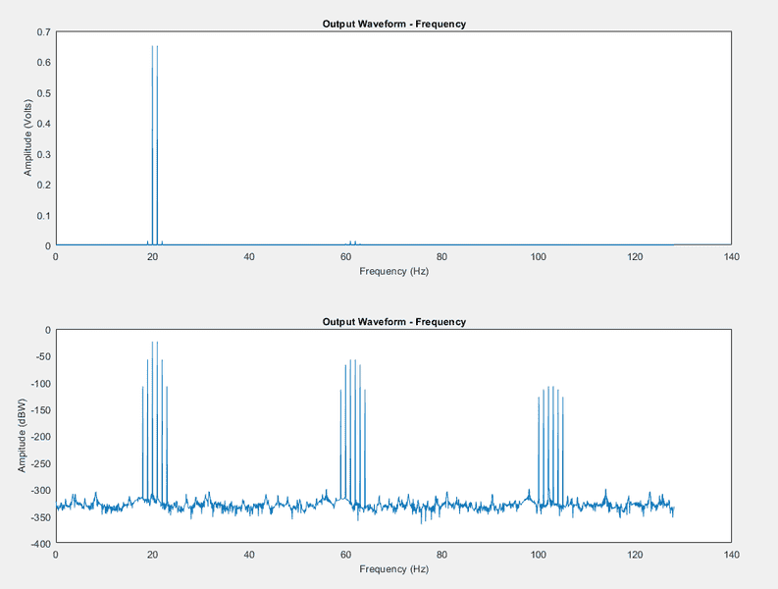This screenshot has height=589, width=778.
Task: Click the bottom plot title 'Output Waveform - Frequency'
Action: pos(394,322)
